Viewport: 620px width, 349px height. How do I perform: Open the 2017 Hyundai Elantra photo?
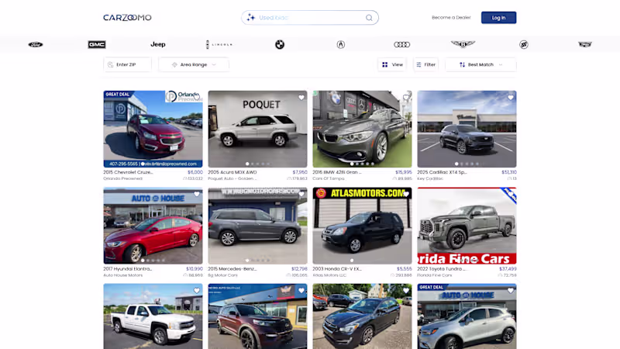[153, 226]
